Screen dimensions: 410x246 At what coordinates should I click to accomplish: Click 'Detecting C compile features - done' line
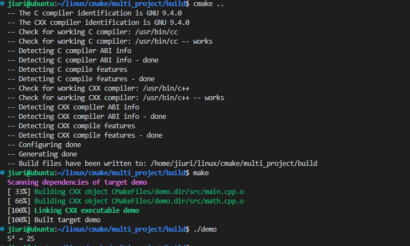81,79
